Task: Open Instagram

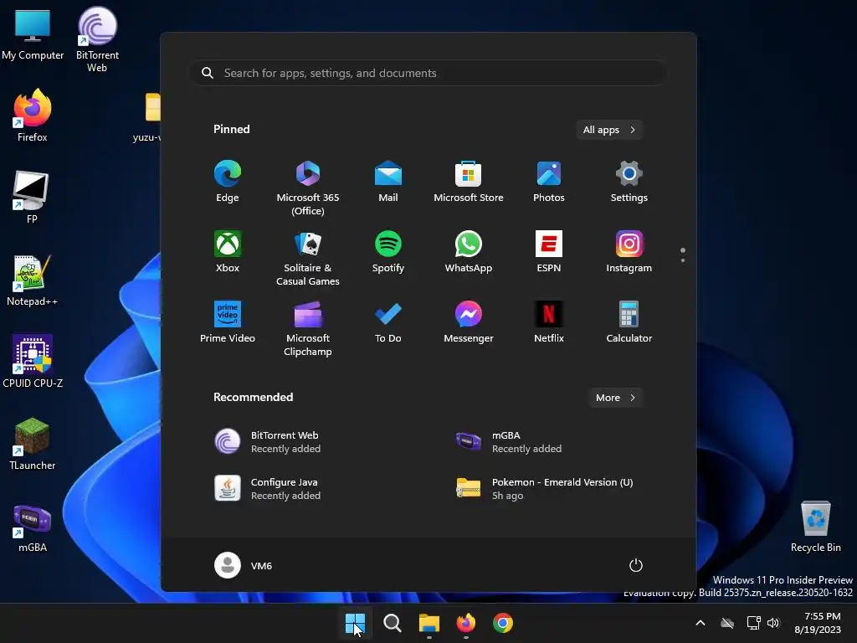Action: point(629,252)
